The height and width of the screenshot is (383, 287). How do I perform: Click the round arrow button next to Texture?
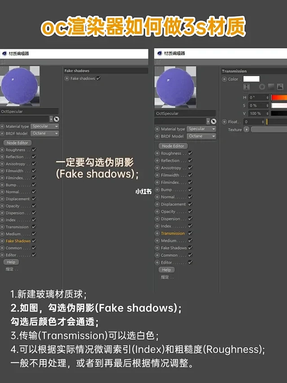247,130
